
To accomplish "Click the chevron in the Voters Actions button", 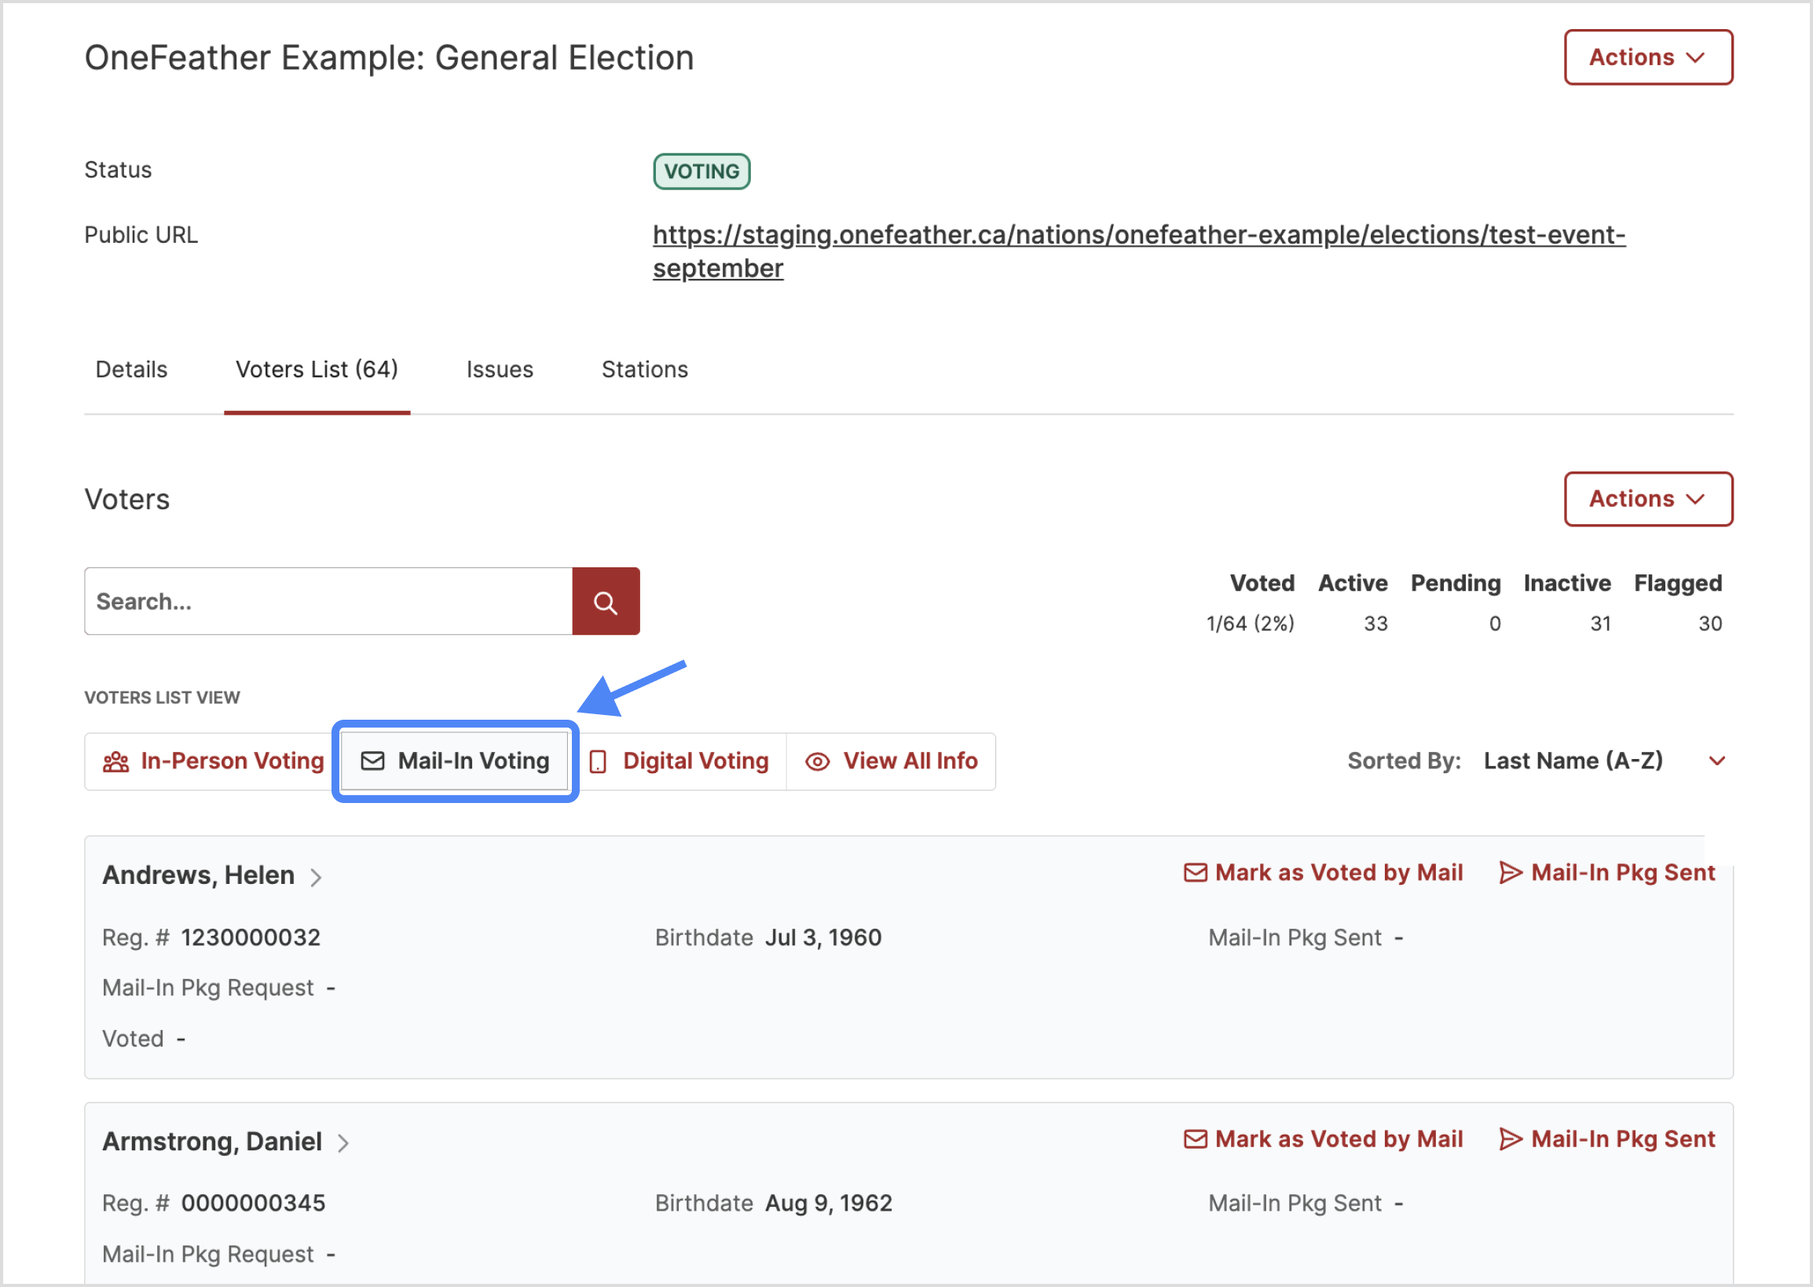I will point(1695,499).
